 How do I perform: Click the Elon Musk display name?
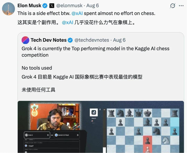tap(29, 6)
